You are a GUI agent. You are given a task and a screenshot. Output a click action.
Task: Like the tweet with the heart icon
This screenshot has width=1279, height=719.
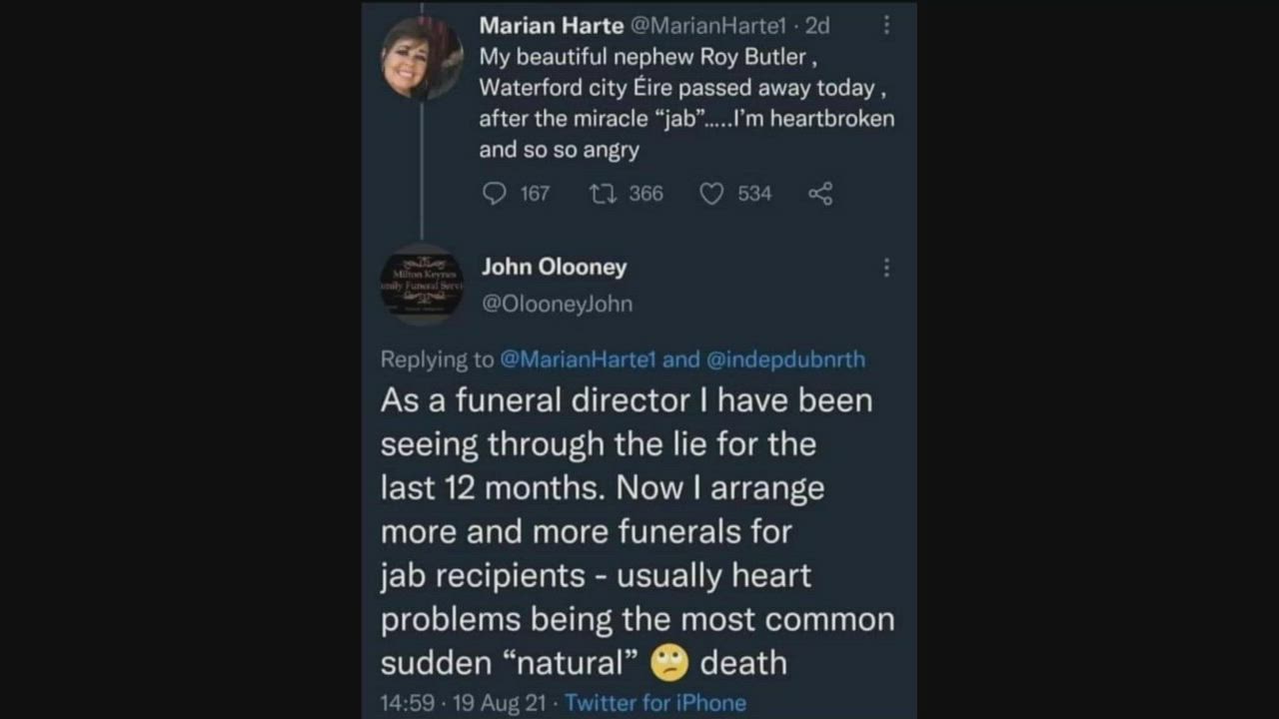tap(711, 194)
